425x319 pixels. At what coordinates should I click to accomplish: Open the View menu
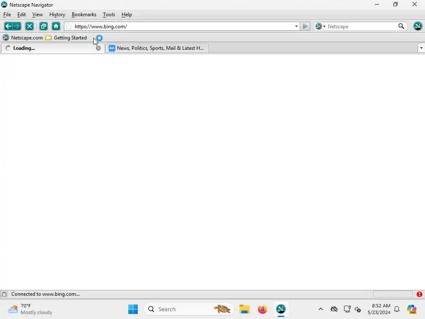point(37,15)
